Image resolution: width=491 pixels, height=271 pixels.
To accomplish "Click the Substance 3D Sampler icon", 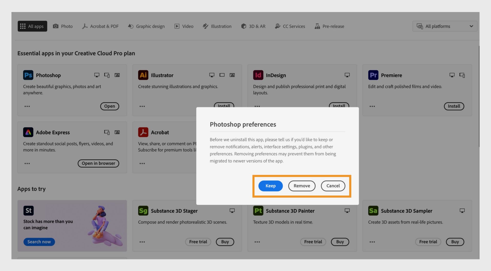I will tap(373, 211).
